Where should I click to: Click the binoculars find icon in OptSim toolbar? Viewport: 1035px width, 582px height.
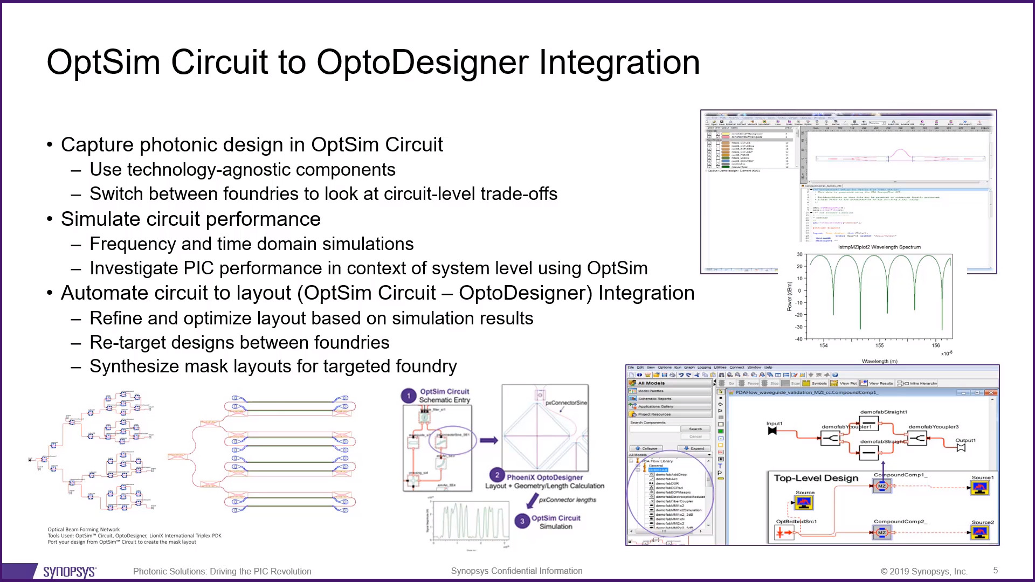pyautogui.click(x=721, y=375)
